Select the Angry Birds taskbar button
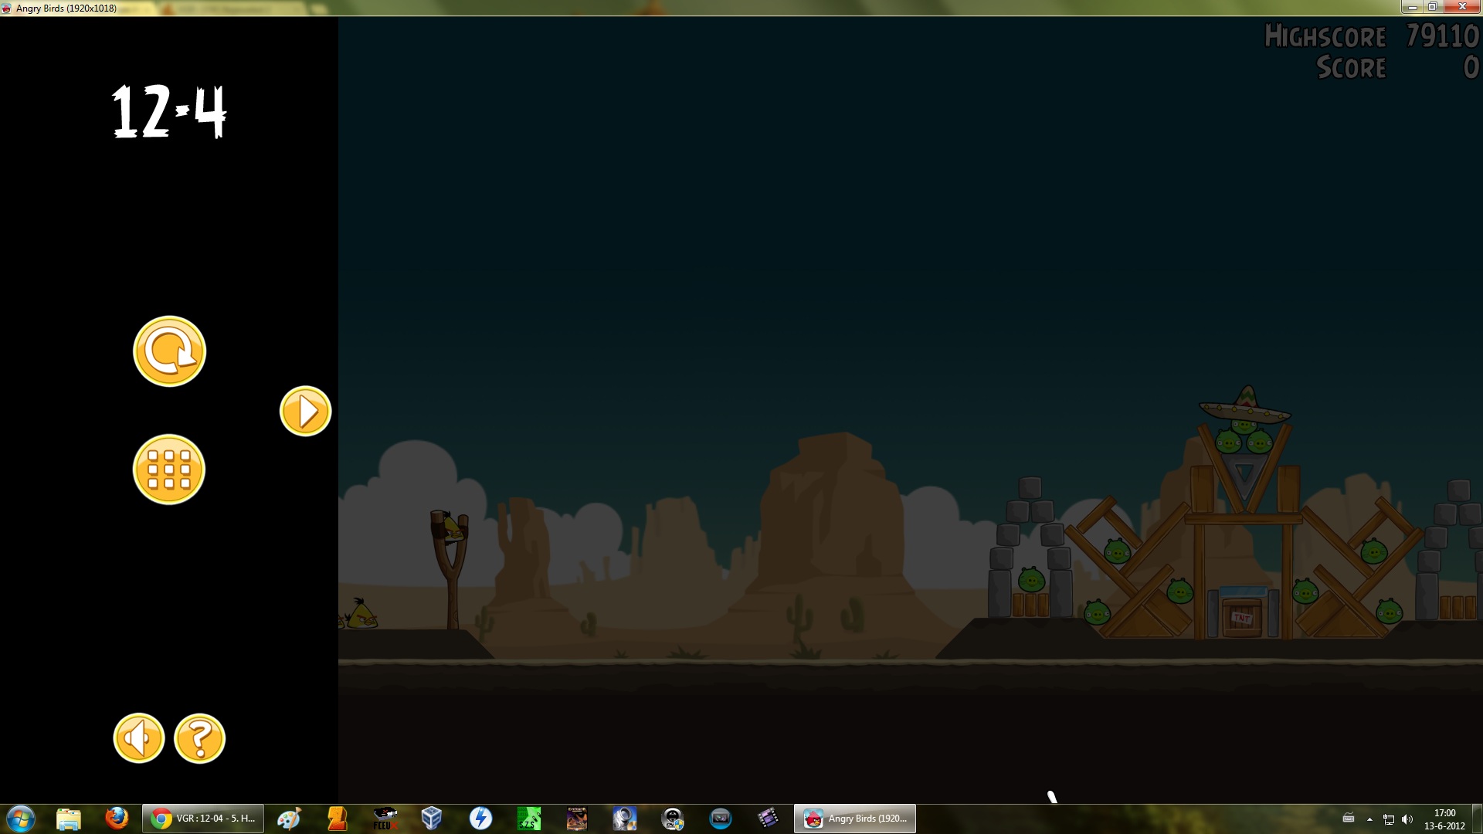Screen dimensions: 1483x834 tap(855, 818)
